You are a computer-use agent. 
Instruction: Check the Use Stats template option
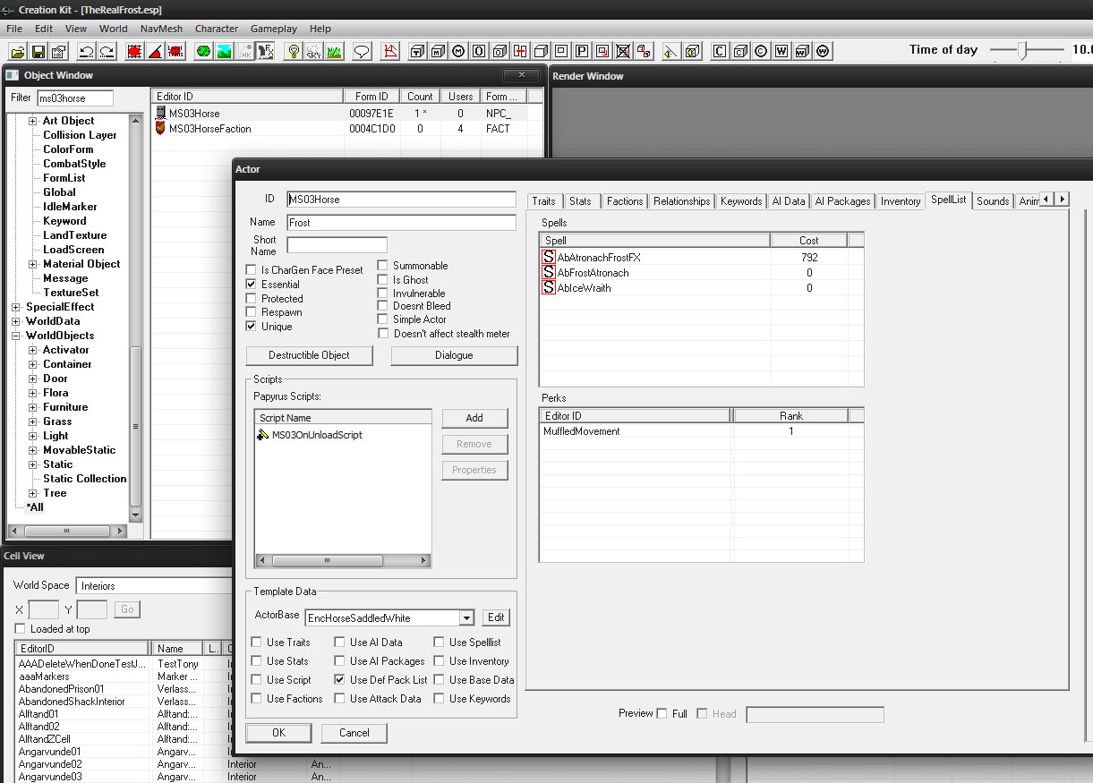(x=257, y=661)
